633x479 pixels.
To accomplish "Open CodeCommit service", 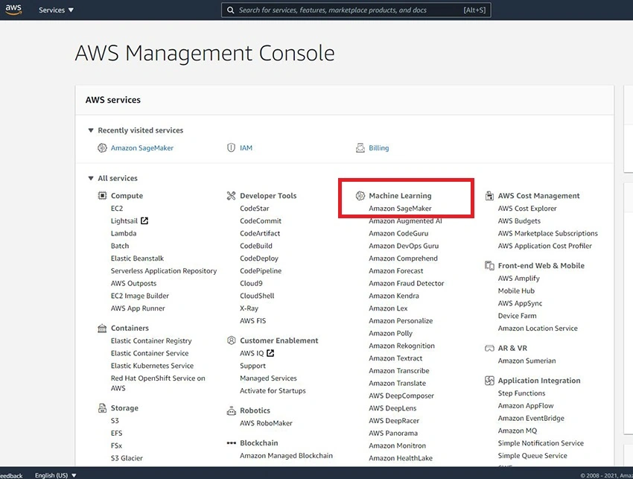I will (261, 221).
